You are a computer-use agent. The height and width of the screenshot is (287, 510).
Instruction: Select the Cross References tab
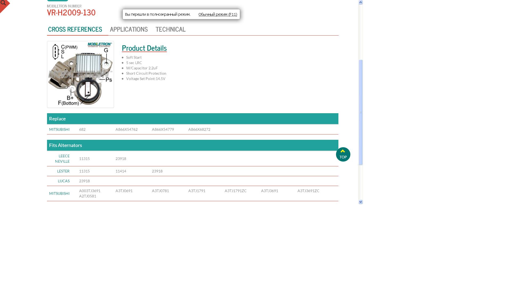tap(75, 29)
